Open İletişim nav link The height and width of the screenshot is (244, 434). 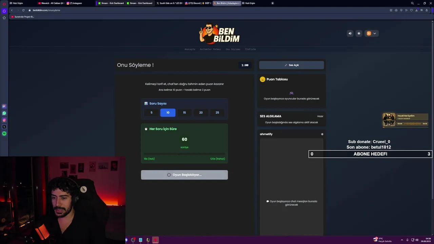click(250, 49)
